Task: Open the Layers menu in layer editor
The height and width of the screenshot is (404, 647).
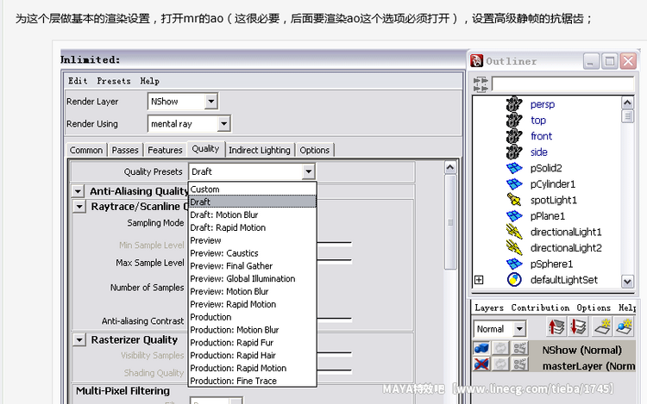Action: [x=489, y=308]
